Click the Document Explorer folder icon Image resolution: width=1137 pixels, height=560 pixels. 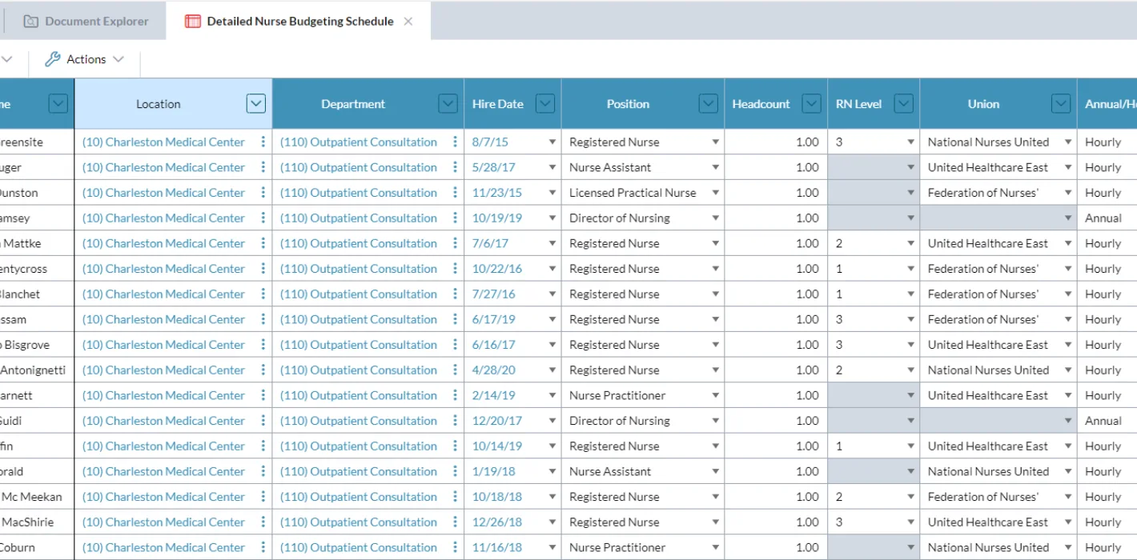(31, 22)
